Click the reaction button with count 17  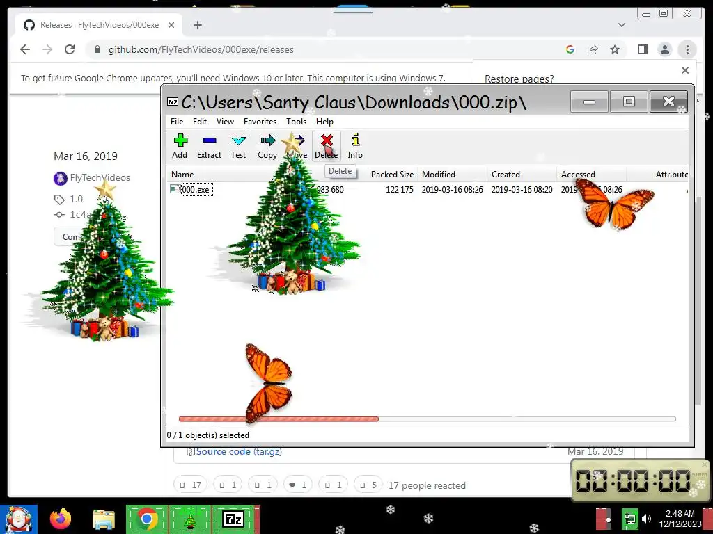189,485
